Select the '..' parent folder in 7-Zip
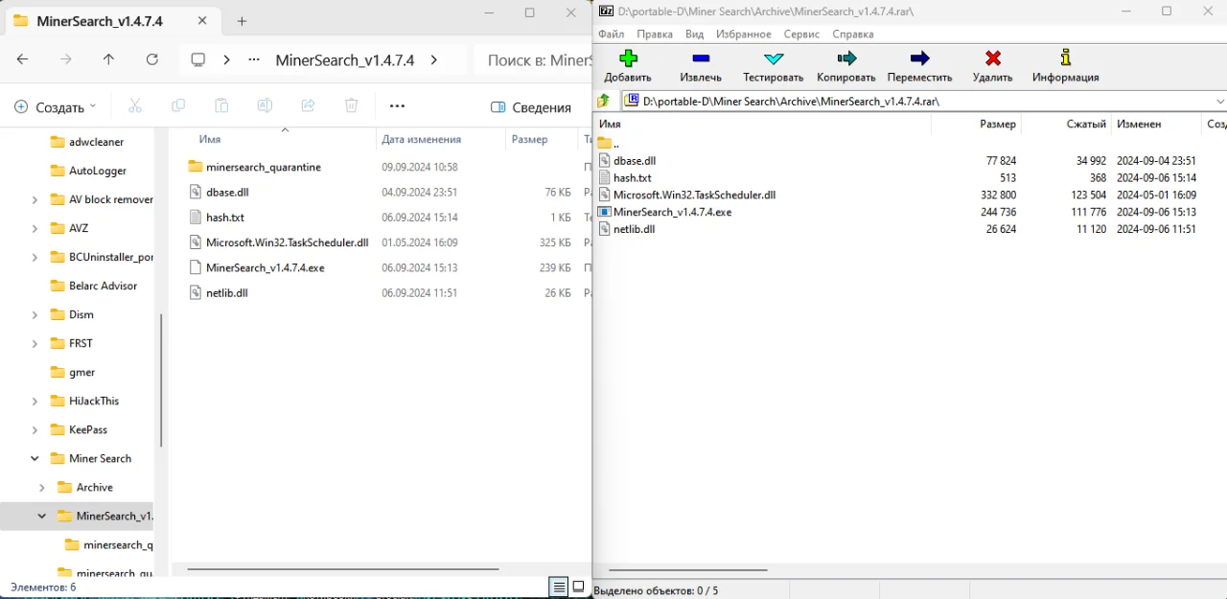The width and height of the screenshot is (1227, 599). tap(609, 144)
